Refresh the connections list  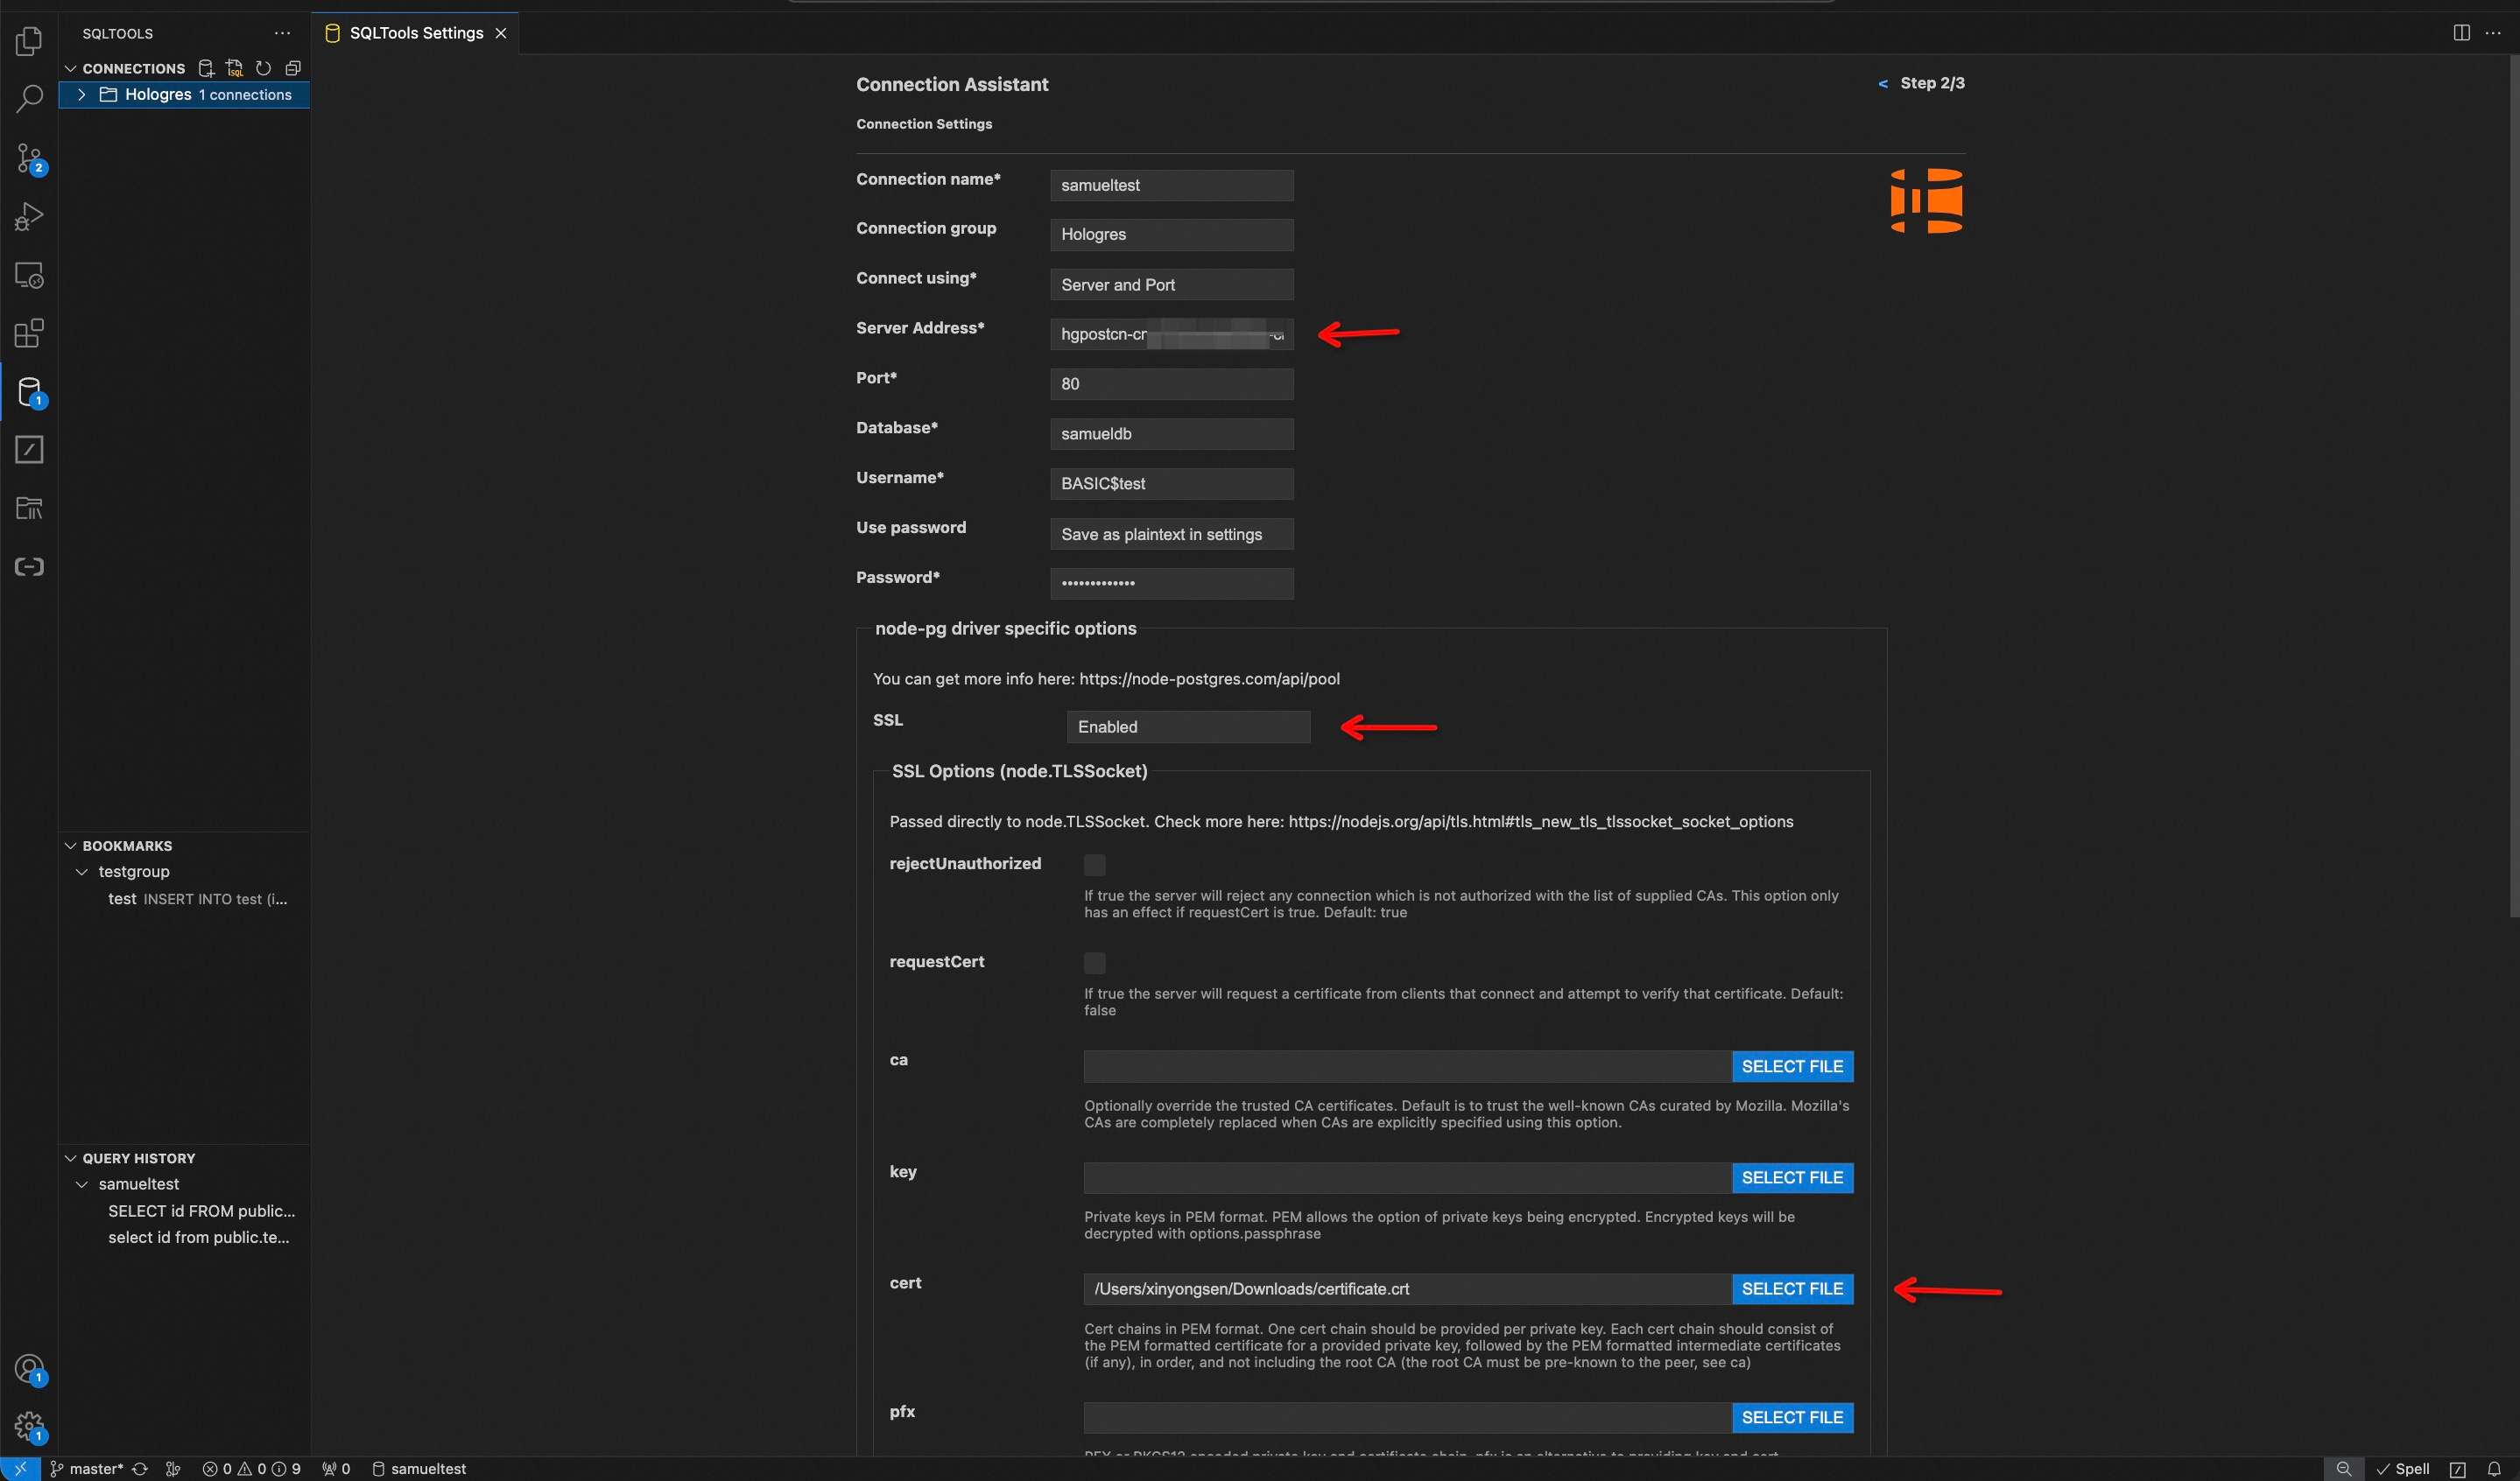(263, 68)
